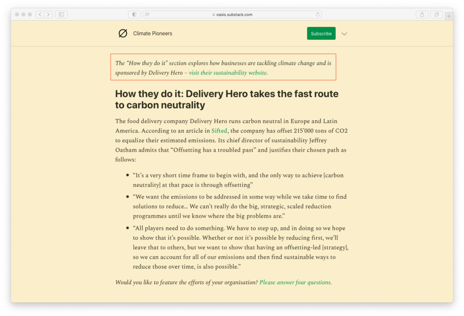Go back with the Safari back arrow
This screenshot has height=316, width=464.
40,14
